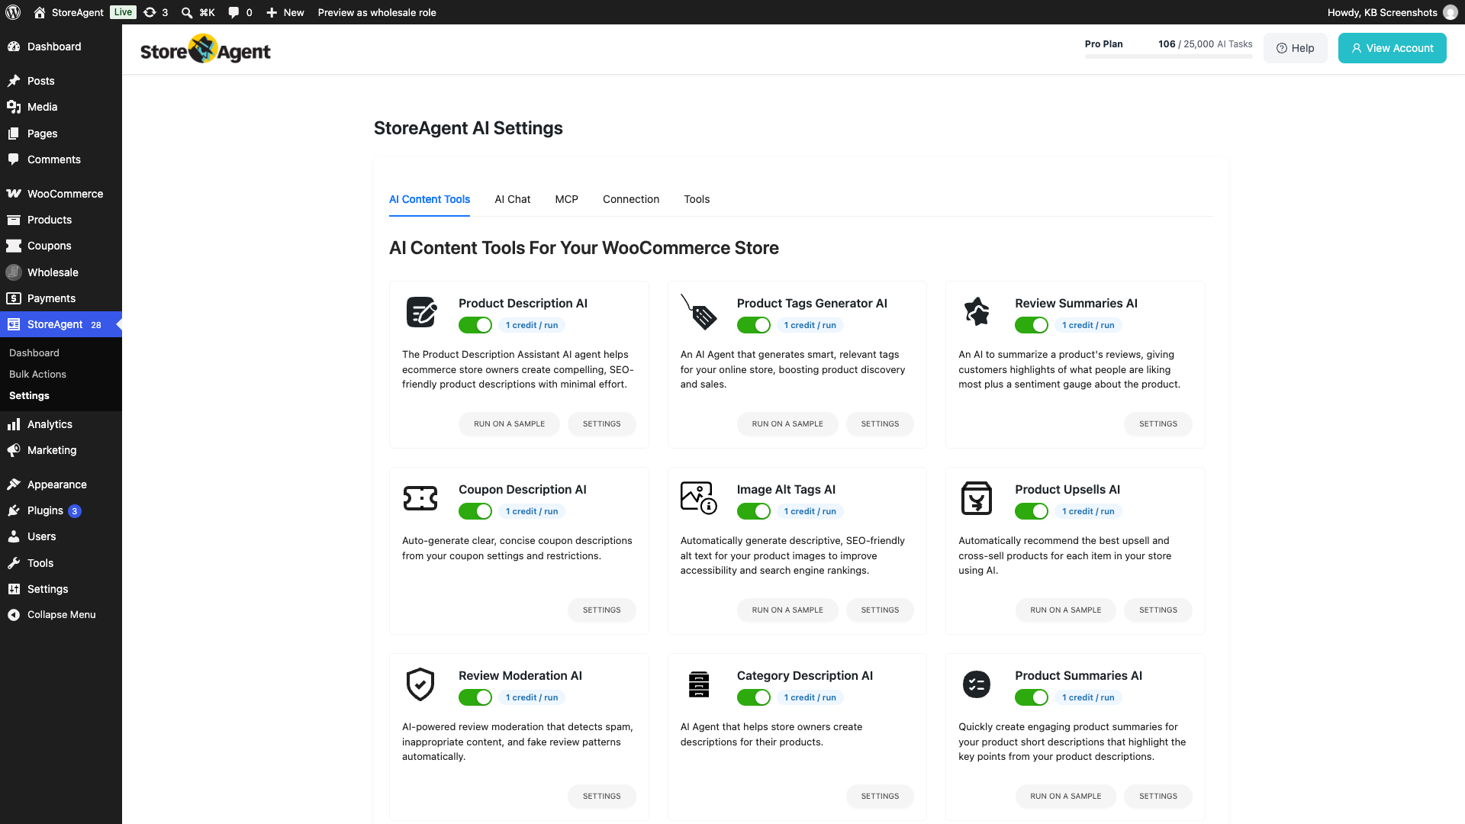The width and height of the screenshot is (1465, 824).
Task: Select the Tools tab in settings
Action: (x=697, y=199)
